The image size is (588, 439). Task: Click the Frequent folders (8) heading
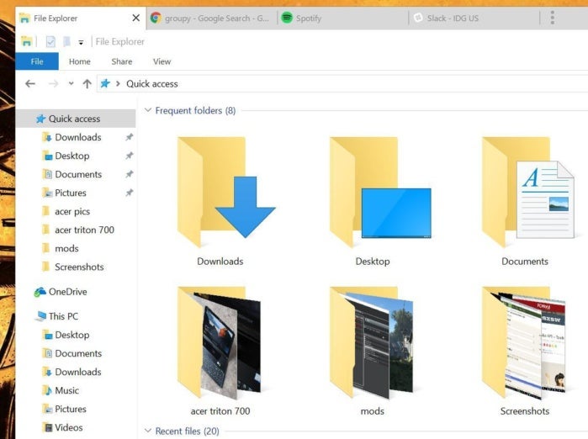tap(195, 111)
